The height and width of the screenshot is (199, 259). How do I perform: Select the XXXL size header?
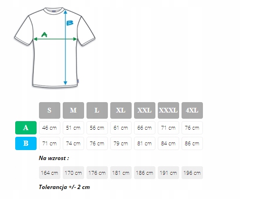click(168, 110)
